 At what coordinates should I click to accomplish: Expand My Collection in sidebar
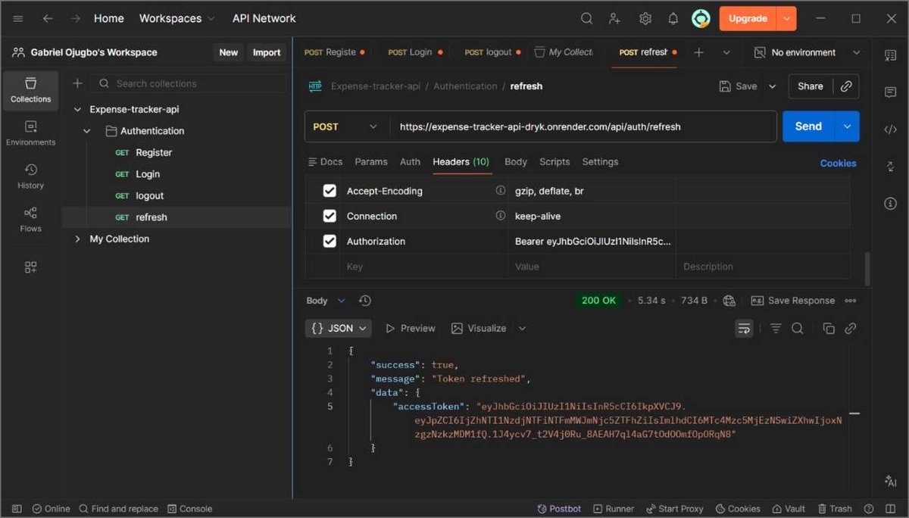(77, 239)
